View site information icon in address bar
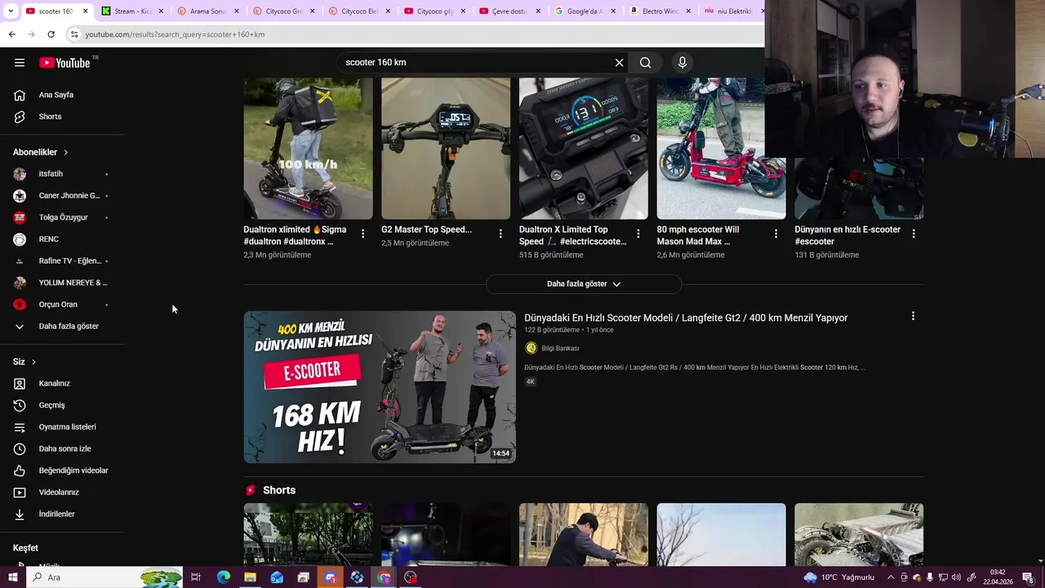The height and width of the screenshot is (588, 1045). pyautogui.click(x=74, y=34)
